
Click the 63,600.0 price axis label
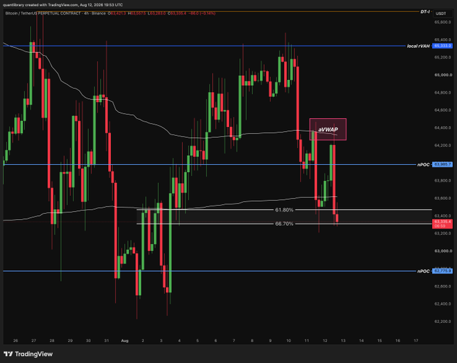(x=442, y=198)
